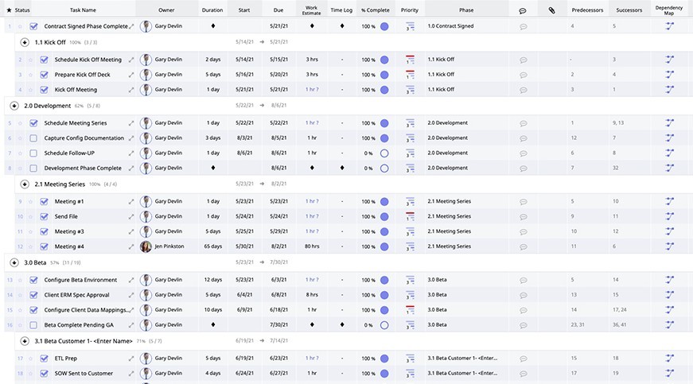Image resolution: width=693 pixels, height=384 pixels.
Task: Collapse the 2.0 Development group
Action: 14,106
